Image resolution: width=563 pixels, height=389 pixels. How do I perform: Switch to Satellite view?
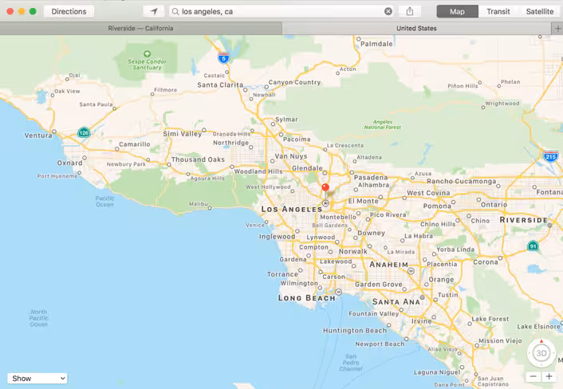point(540,11)
